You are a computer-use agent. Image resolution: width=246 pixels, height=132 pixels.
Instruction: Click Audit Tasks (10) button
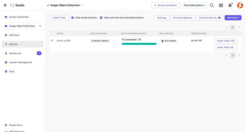coord(226,41)
